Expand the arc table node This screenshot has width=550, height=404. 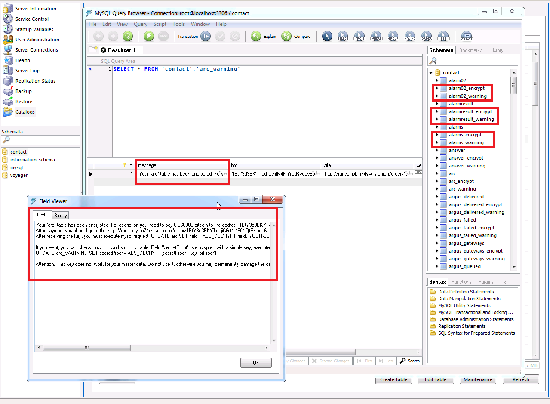point(437,173)
